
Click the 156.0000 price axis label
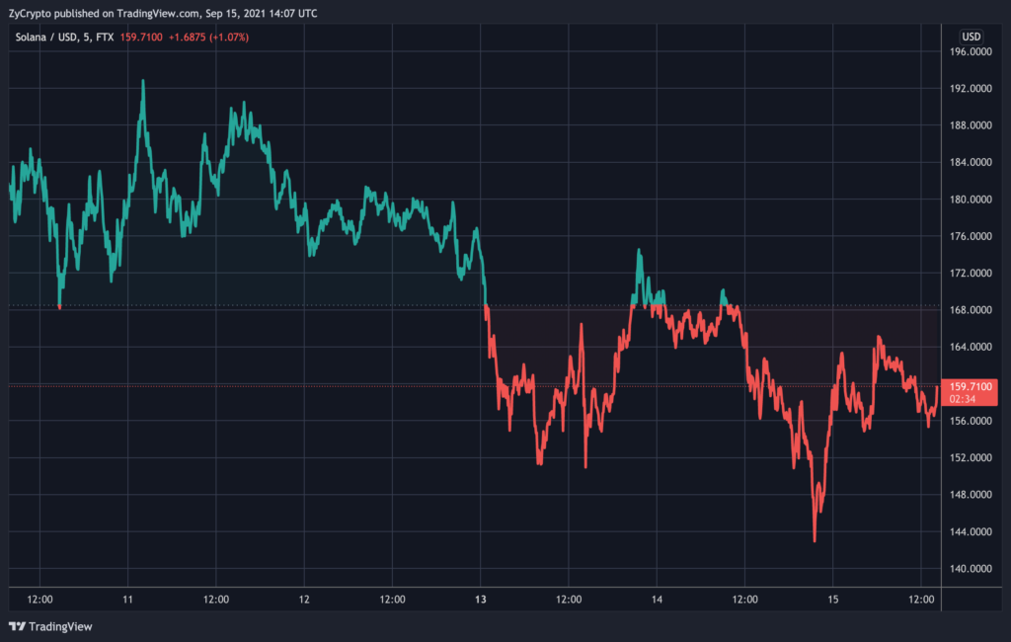[971, 421]
